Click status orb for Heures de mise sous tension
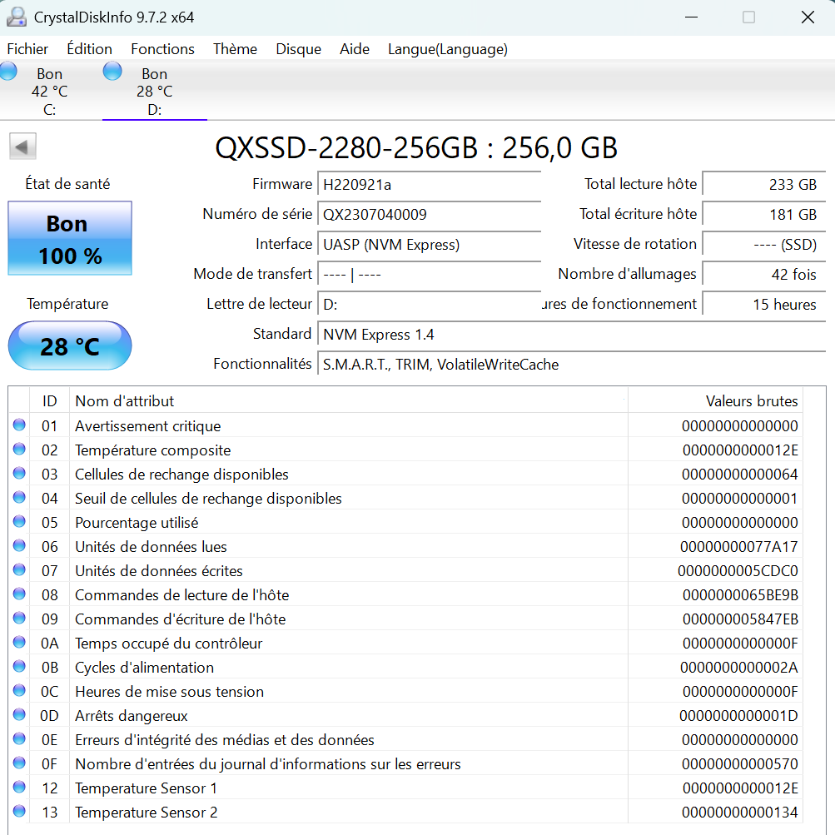The height and width of the screenshot is (835, 835). coord(19,690)
